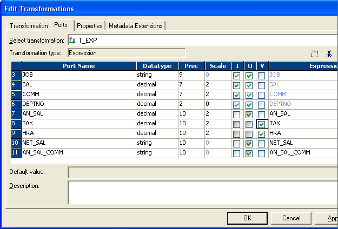Screen dimensions: 338x229
Task: Click the AN_SAL expression cell
Action: pos(303,114)
